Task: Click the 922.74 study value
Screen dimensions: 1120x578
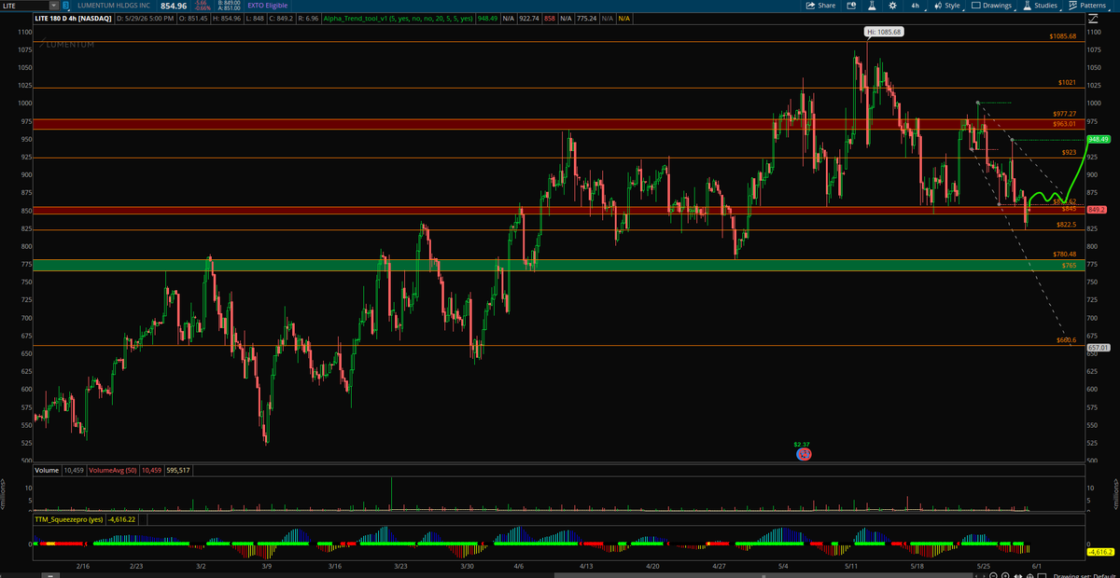Action: [x=528, y=19]
